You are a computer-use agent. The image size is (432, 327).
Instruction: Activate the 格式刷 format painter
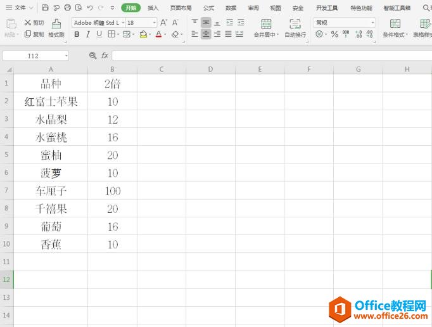[56, 28]
